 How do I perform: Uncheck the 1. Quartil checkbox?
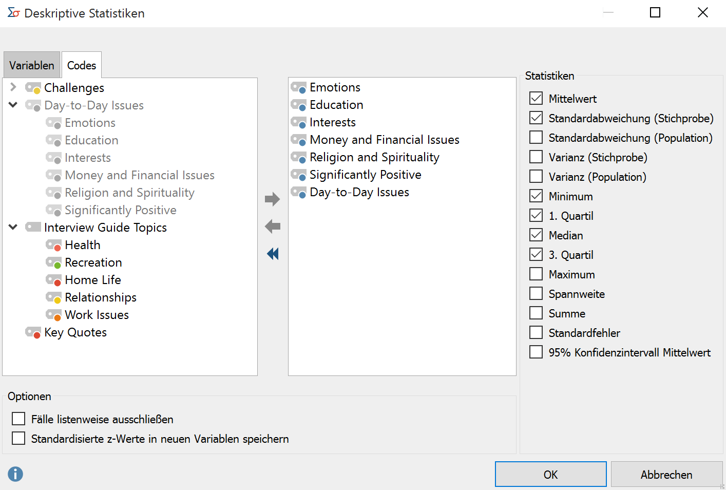pyautogui.click(x=536, y=215)
